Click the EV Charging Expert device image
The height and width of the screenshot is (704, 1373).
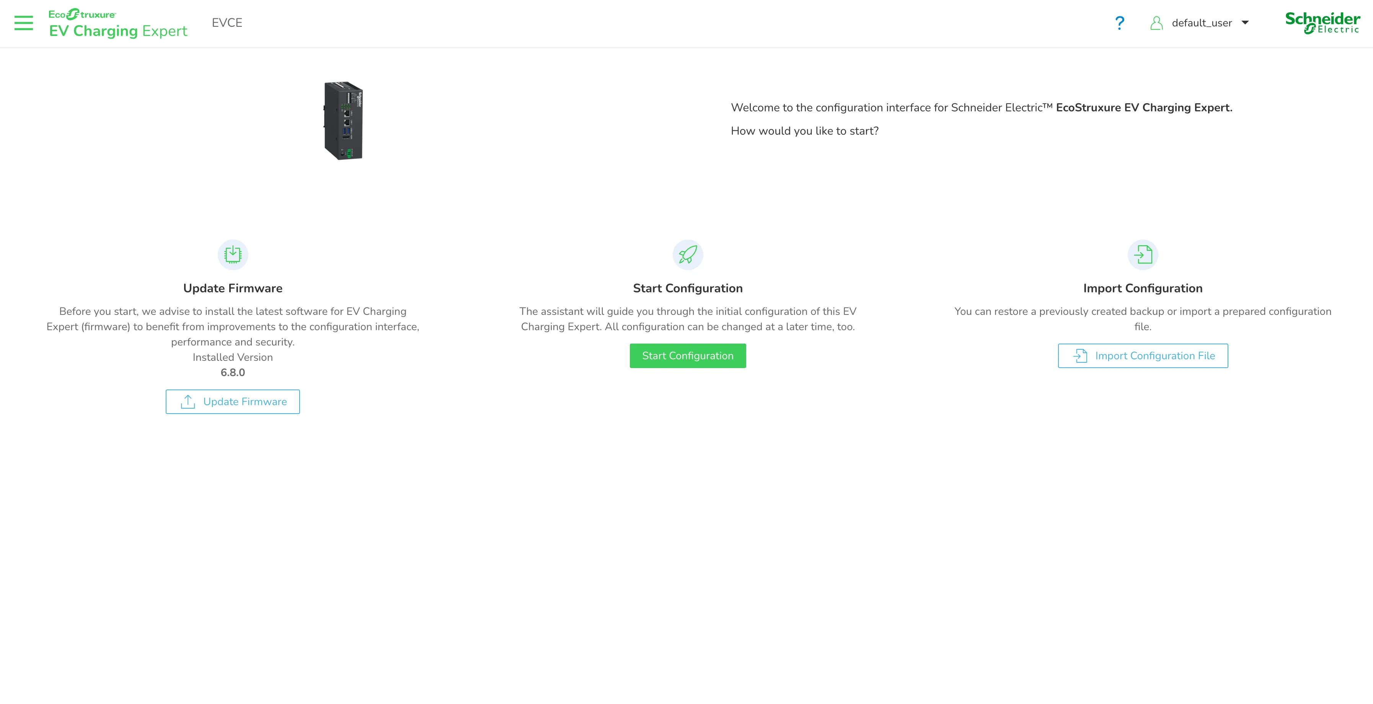coord(343,121)
